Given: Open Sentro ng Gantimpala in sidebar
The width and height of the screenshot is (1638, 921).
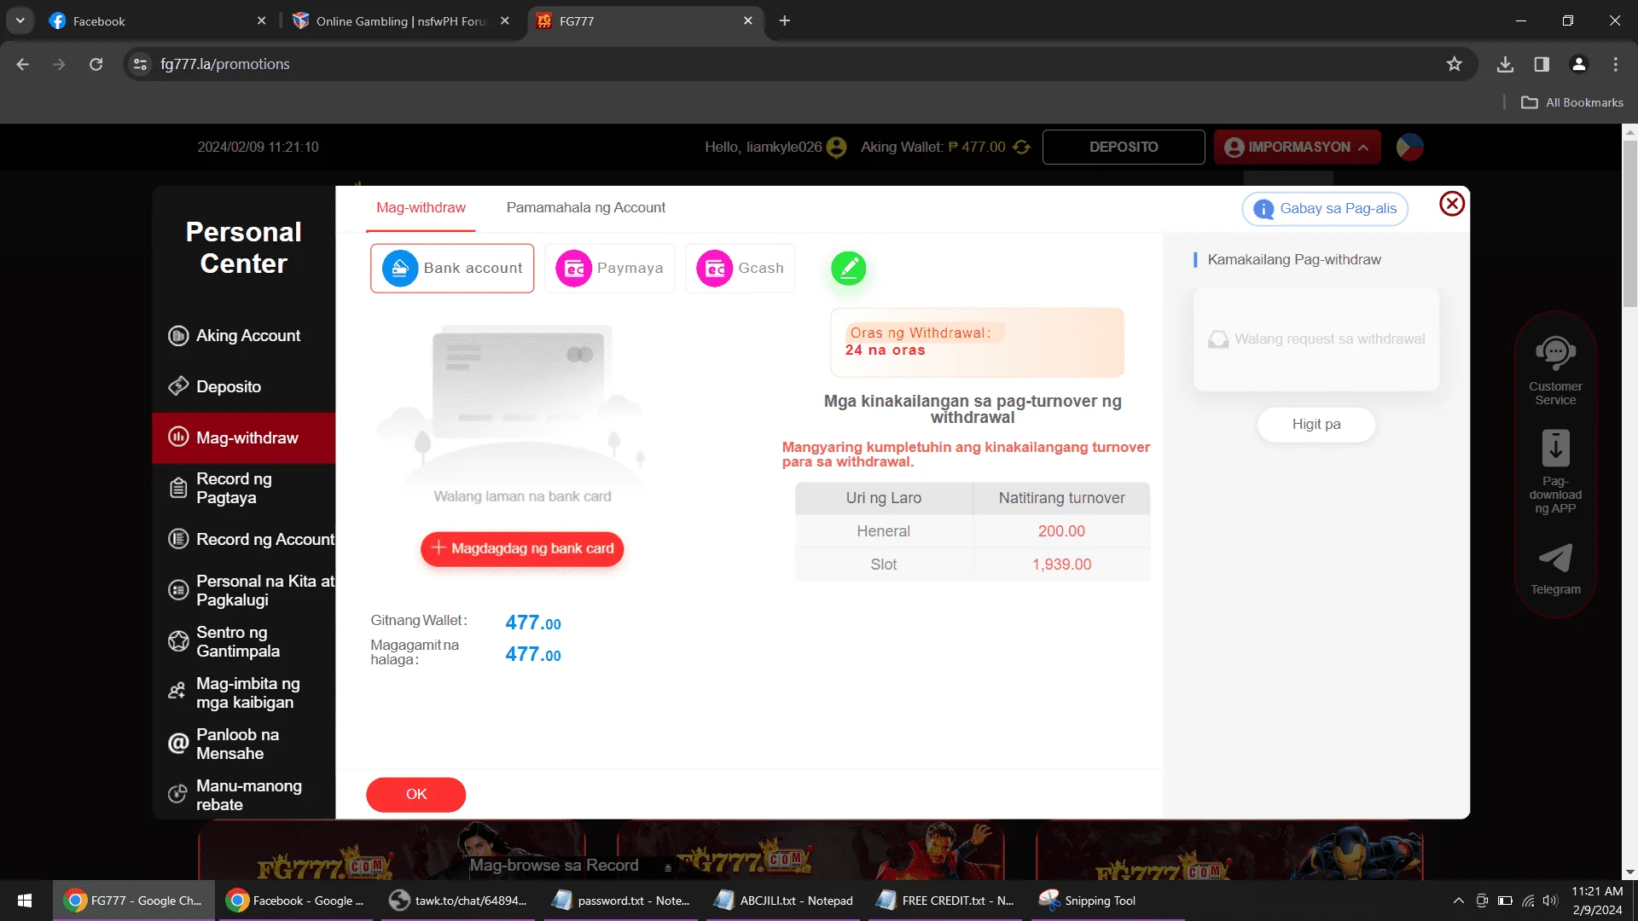Looking at the screenshot, I should [244, 641].
